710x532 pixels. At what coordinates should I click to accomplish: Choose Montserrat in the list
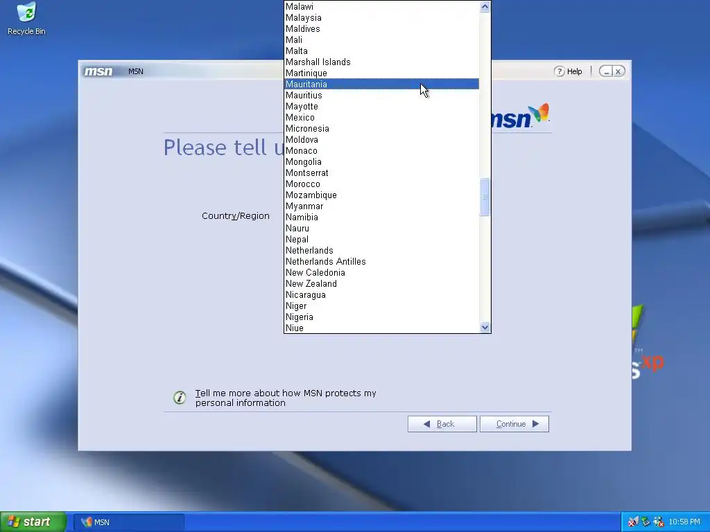click(382, 172)
